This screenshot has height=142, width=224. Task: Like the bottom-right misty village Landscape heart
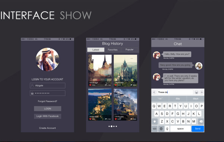click(116, 119)
